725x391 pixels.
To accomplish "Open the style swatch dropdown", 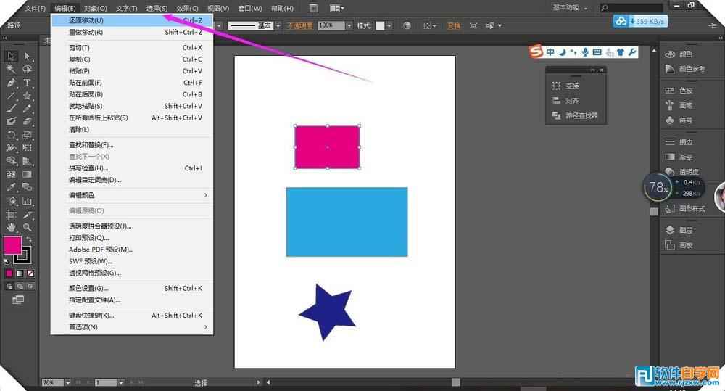I will point(389,26).
